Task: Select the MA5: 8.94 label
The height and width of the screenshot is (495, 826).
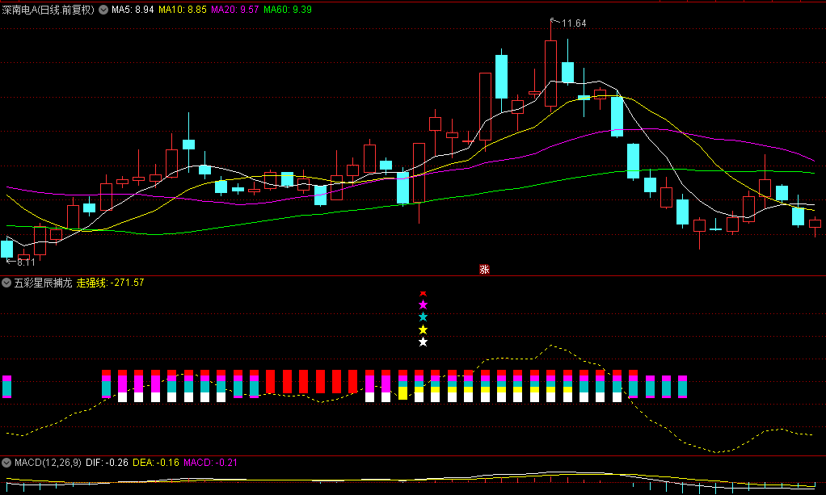Action: (x=133, y=10)
